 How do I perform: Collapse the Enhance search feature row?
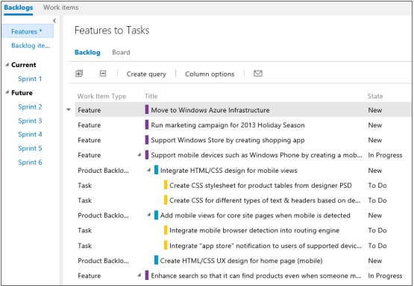[139, 276]
